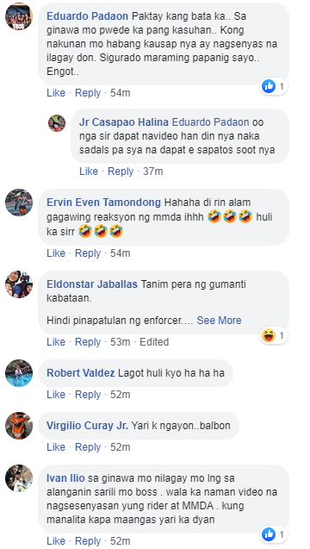
Task: Open Ervin Even Tamondong's profile name link
Action: click(x=104, y=203)
